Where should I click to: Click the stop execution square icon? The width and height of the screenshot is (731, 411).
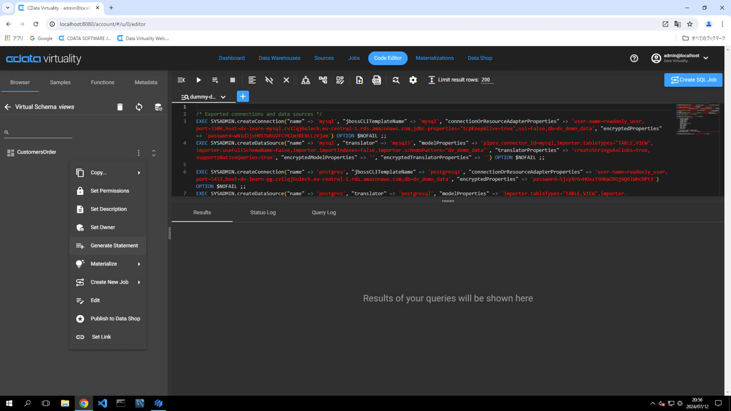232,80
